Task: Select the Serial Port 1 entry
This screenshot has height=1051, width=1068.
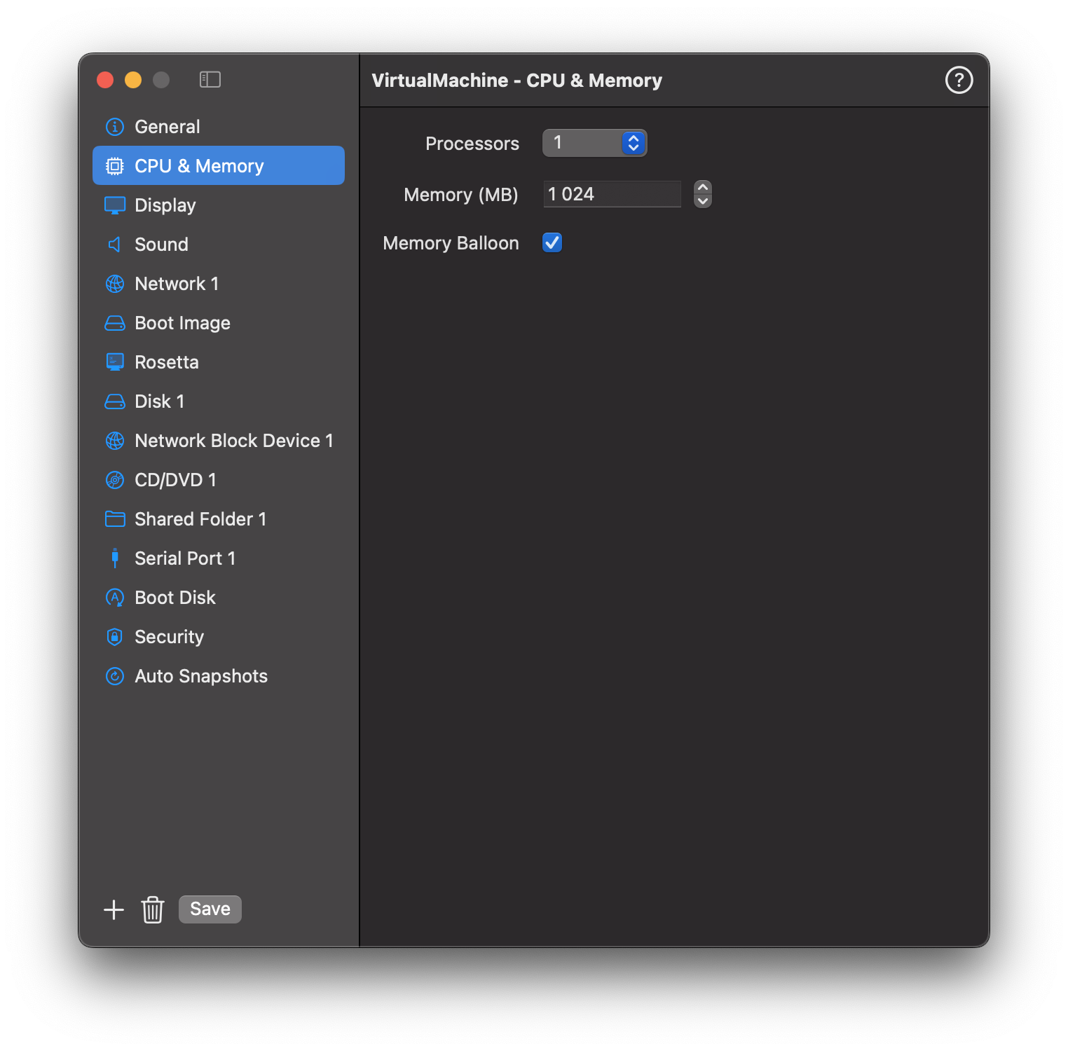Action: [x=185, y=558]
